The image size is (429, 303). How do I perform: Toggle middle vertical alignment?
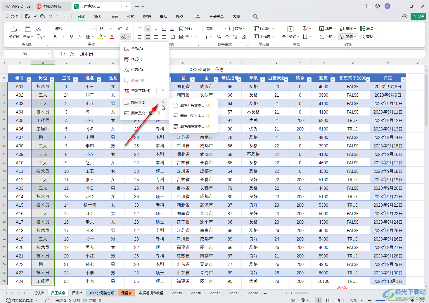point(148,29)
